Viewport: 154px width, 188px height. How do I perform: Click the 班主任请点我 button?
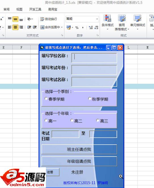(79, 149)
